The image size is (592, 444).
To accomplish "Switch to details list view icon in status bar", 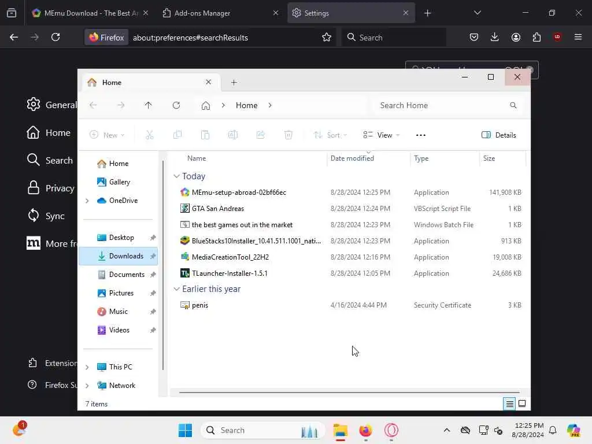I will pos(509,404).
